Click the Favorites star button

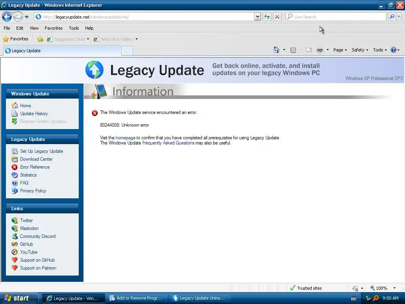coord(15,39)
